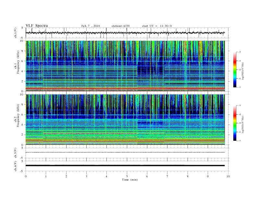Image resolution: width=257 pixels, height=198 pixels.
Task: Click the ch.1(V) axis label
Action: 16,33
